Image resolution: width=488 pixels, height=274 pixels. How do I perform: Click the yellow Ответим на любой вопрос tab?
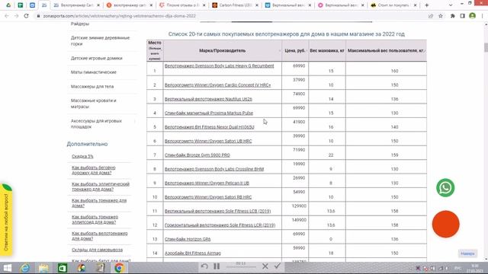pyautogui.click(x=6, y=220)
